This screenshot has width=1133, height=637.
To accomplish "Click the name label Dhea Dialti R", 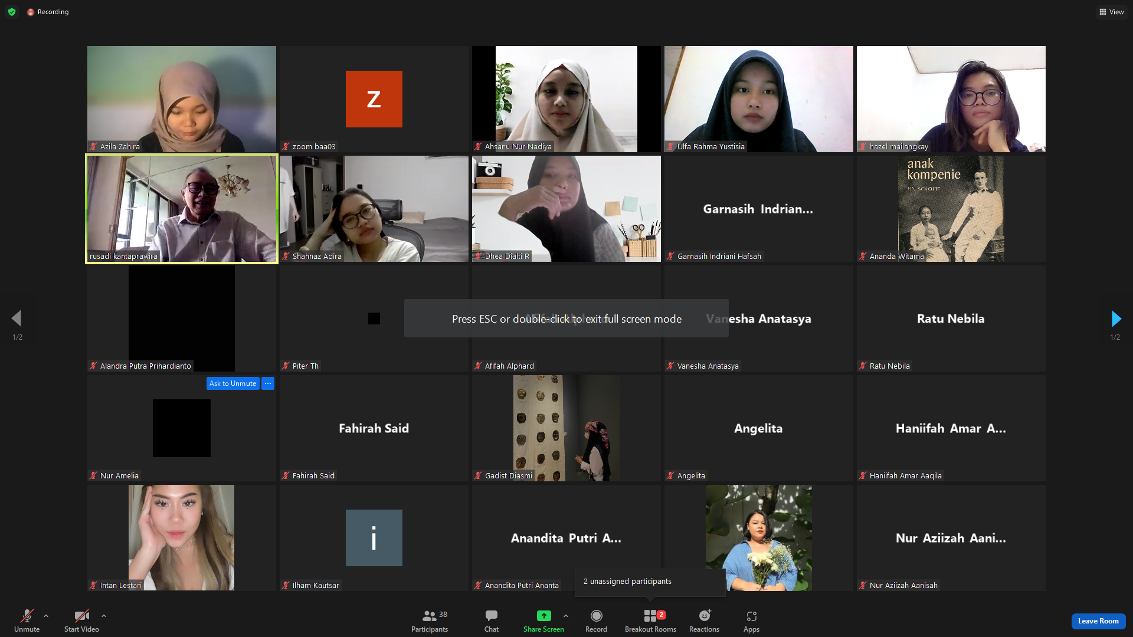I will tap(507, 256).
